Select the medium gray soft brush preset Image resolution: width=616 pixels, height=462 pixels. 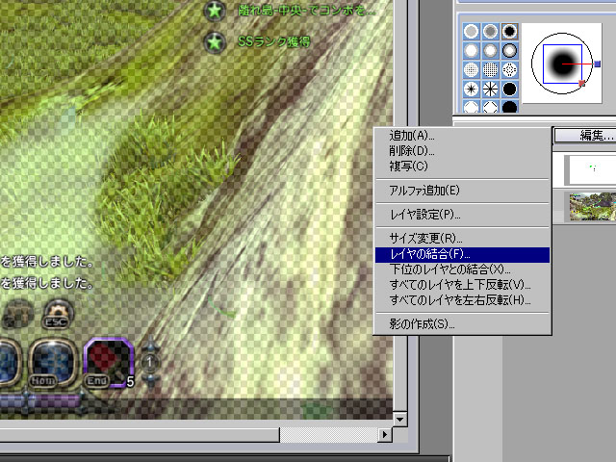[490, 31]
